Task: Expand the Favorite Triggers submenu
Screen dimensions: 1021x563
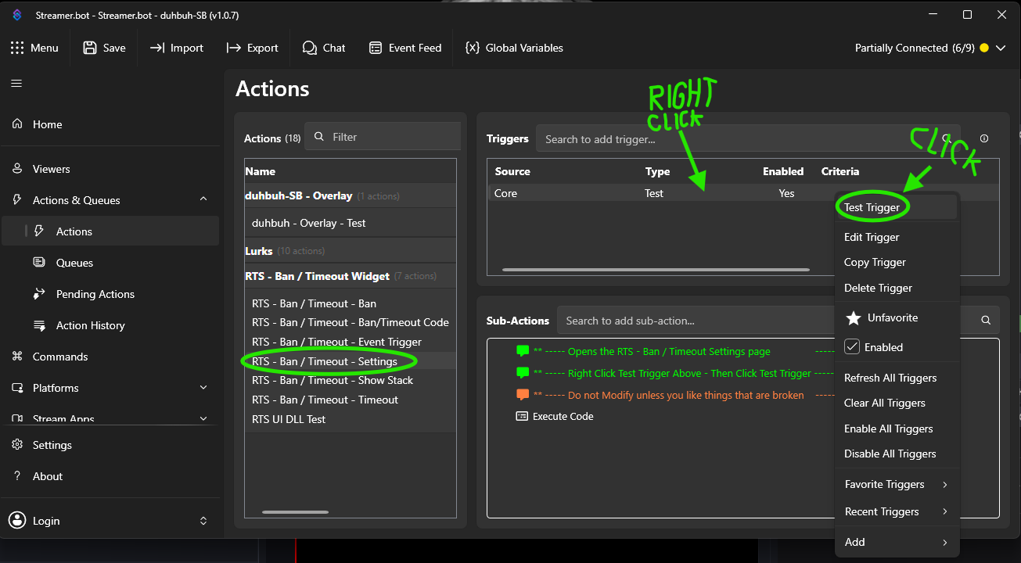Action: (x=945, y=485)
